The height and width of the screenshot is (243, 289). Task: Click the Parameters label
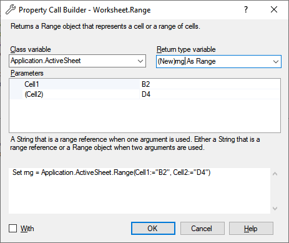tap(27, 73)
